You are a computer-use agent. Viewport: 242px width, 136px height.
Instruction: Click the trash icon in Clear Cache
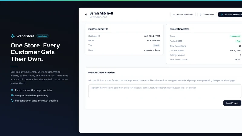201,15
